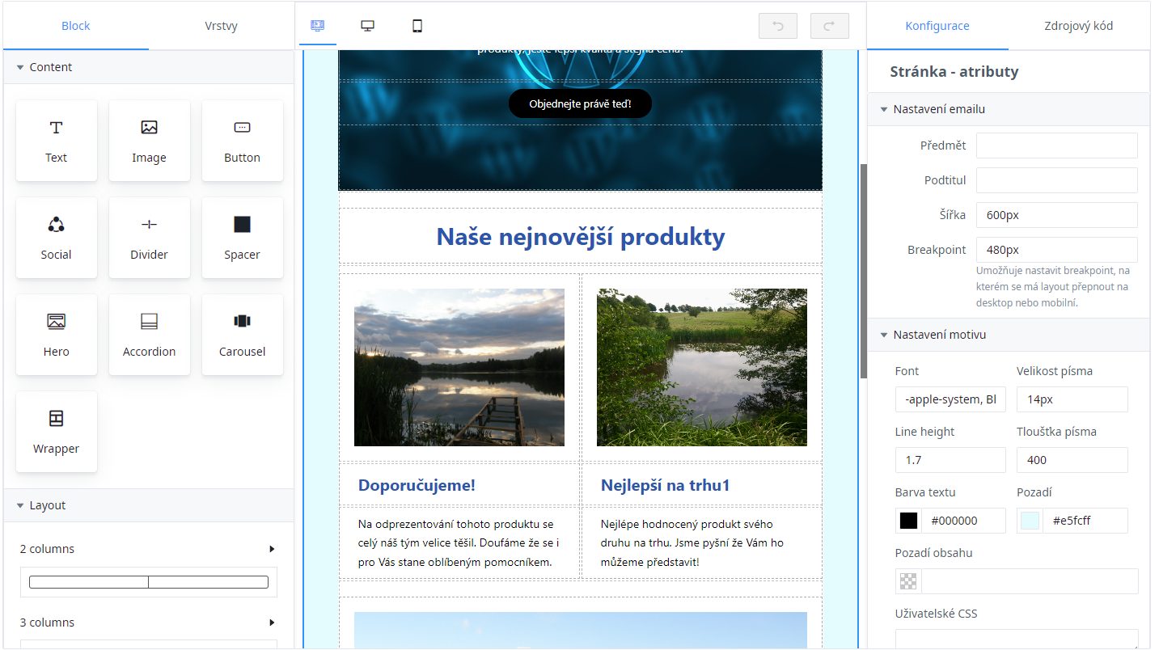
Task: Select the Image block
Action: point(150,141)
